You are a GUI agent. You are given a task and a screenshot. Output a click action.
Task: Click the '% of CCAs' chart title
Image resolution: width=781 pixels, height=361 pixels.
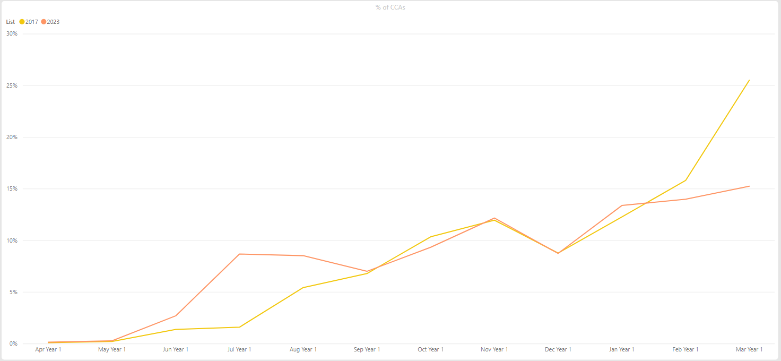pyautogui.click(x=390, y=7)
